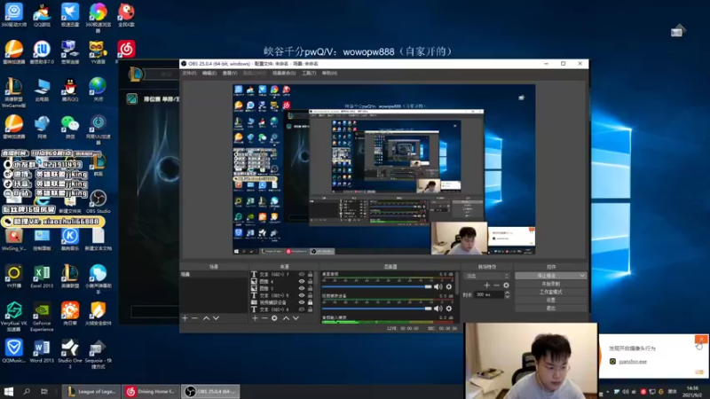
Task: Add a new source with plus icon
Action: pos(255,318)
